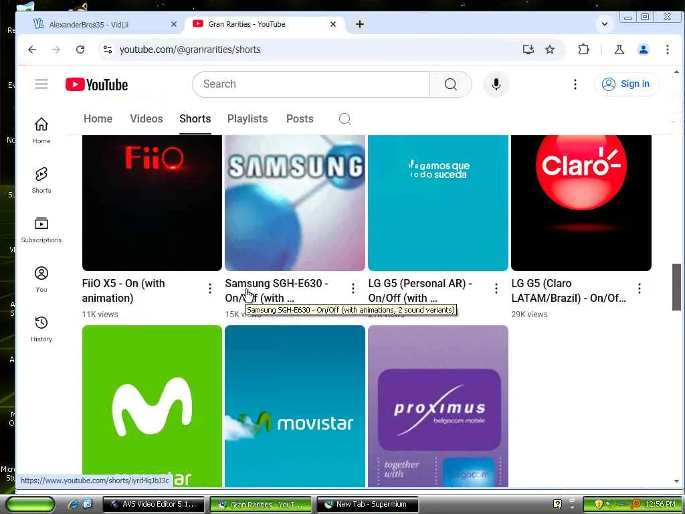Reload the current page

80,50
